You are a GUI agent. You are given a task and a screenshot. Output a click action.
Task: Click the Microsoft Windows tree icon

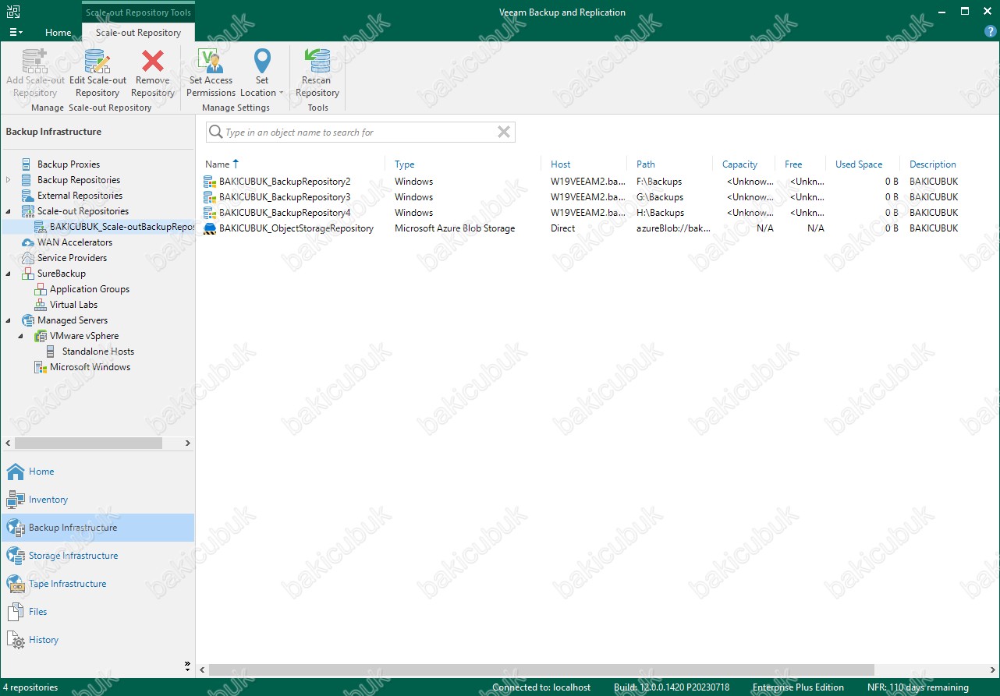click(41, 367)
